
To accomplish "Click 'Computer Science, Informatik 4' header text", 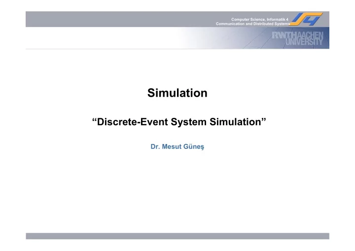I will pyautogui.click(x=260, y=20).
